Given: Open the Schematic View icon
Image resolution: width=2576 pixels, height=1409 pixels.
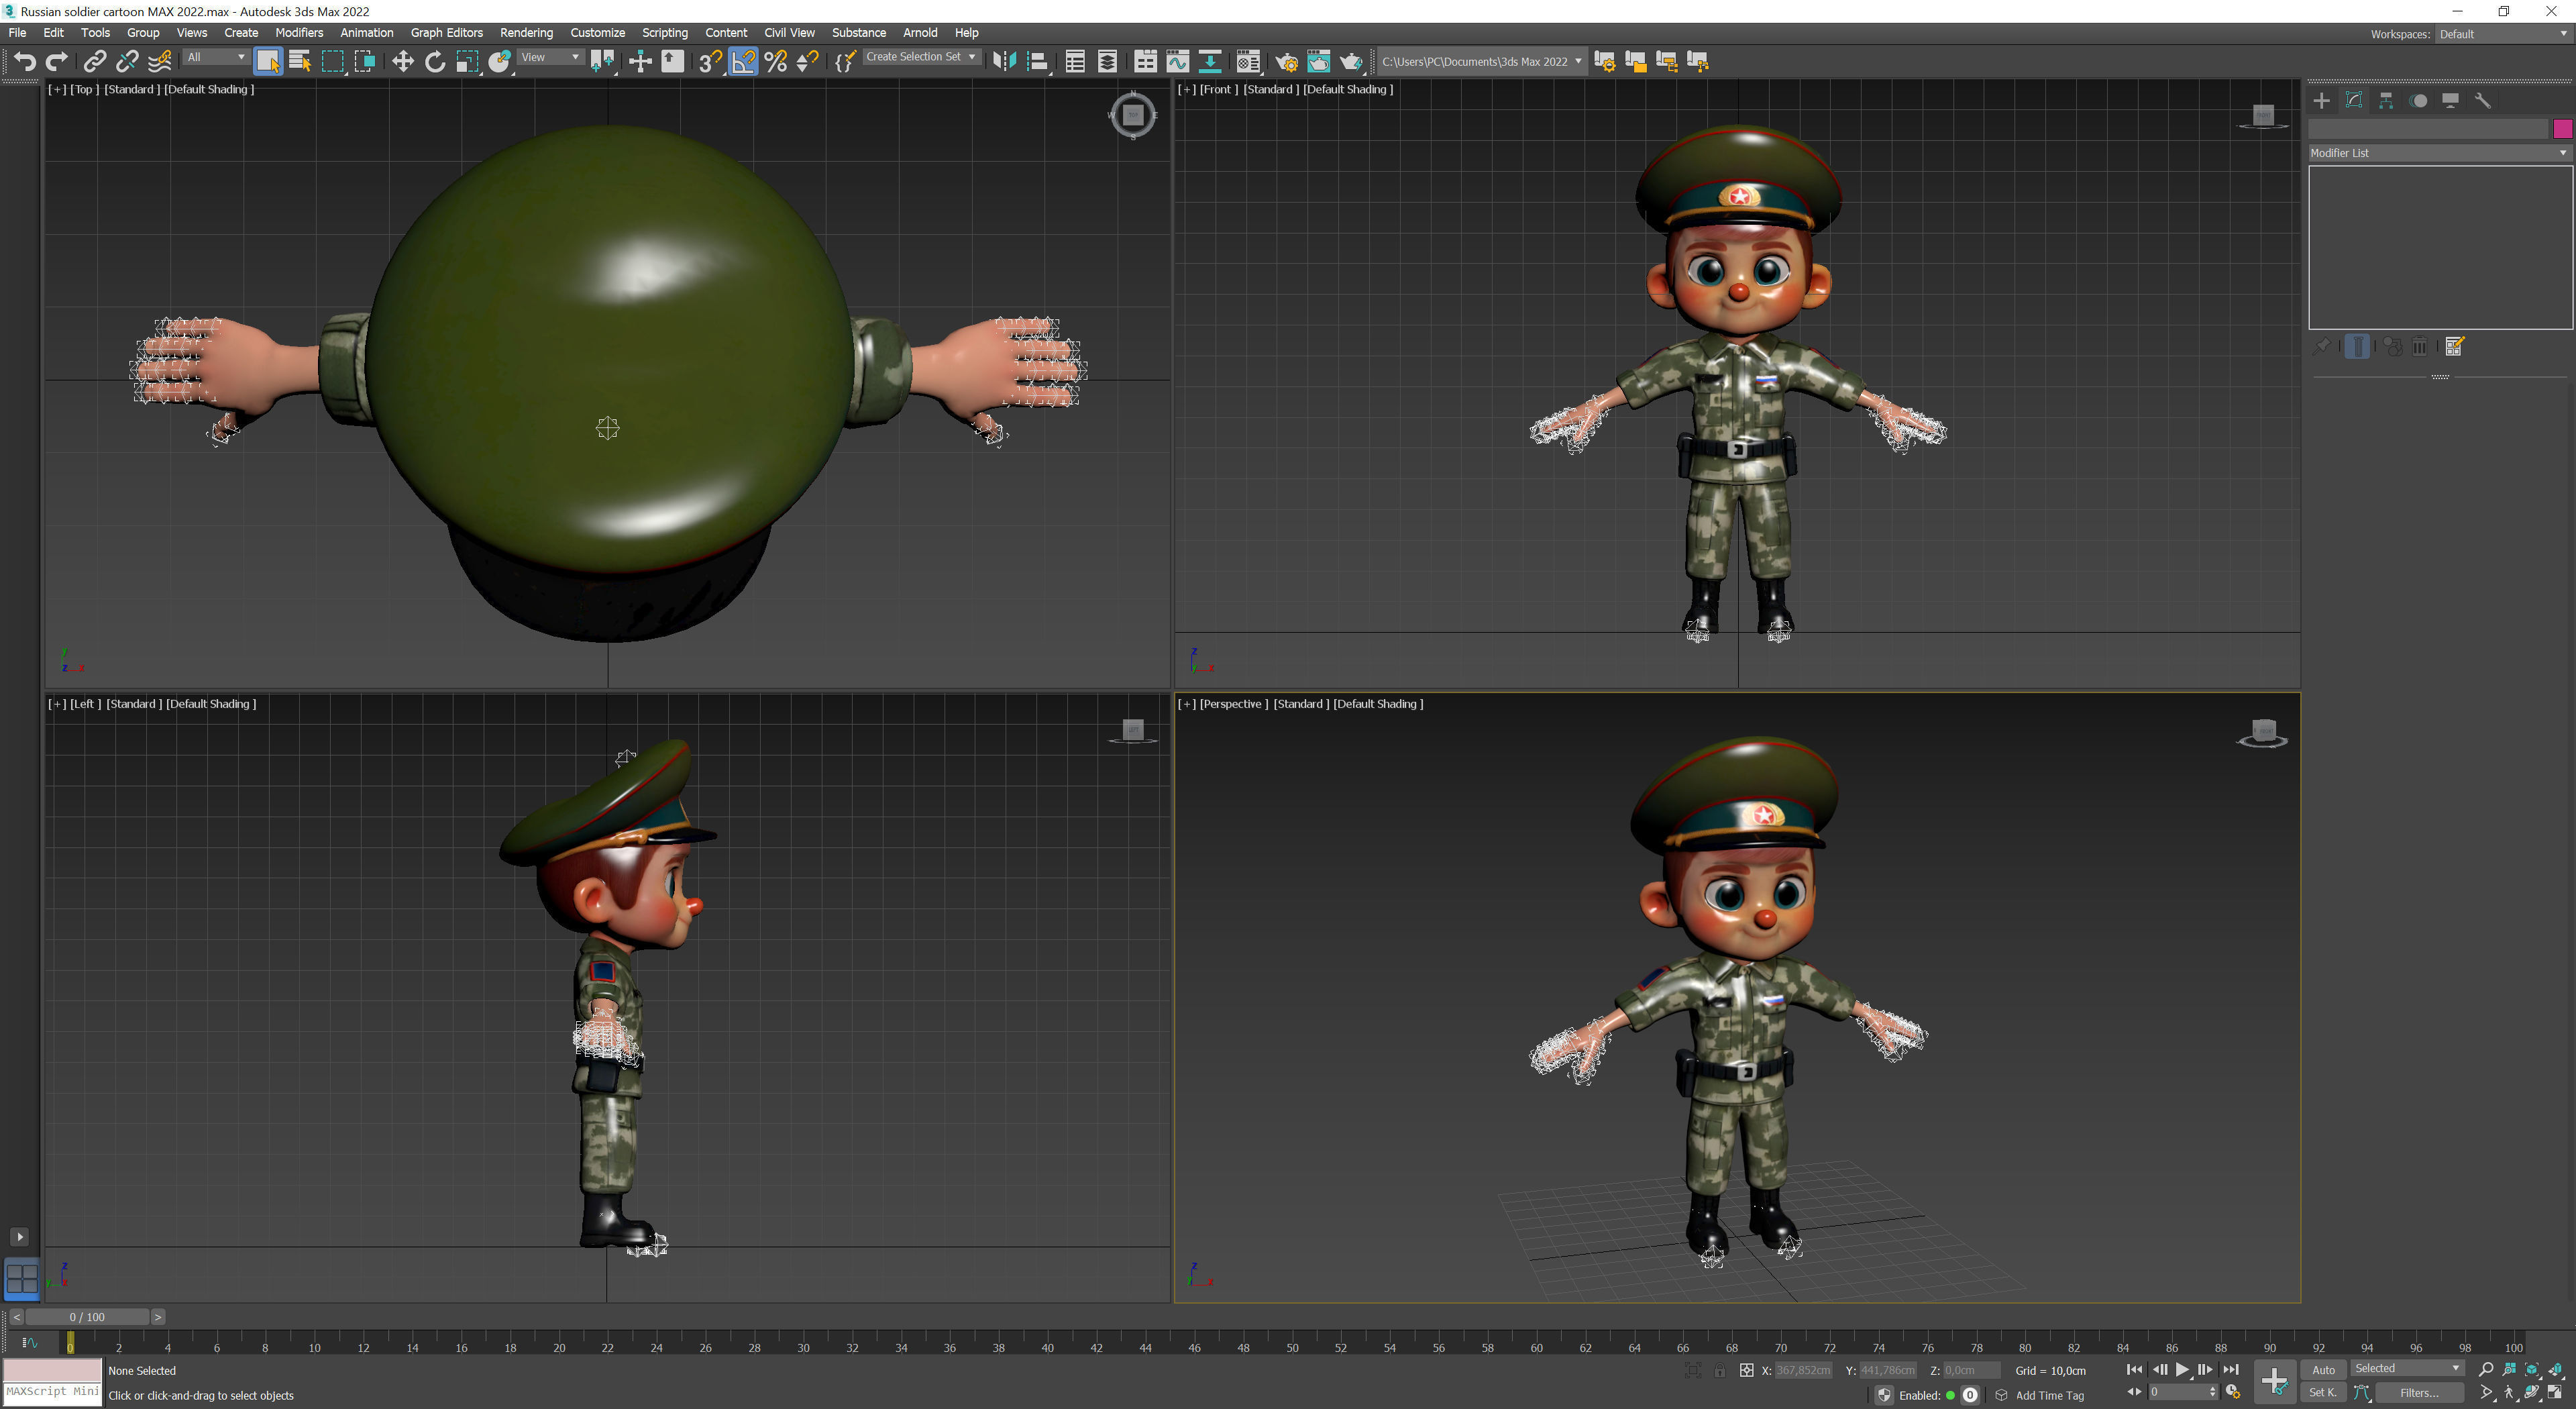Looking at the screenshot, I should point(1210,62).
